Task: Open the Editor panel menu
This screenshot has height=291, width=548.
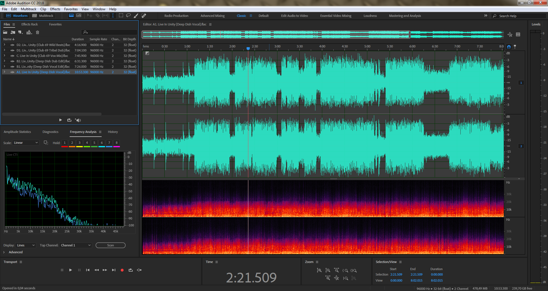Action: click(x=210, y=25)
